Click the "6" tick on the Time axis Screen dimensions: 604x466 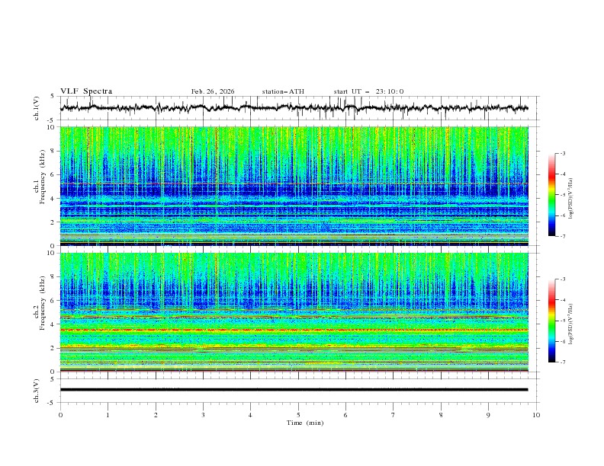(345, 415)
